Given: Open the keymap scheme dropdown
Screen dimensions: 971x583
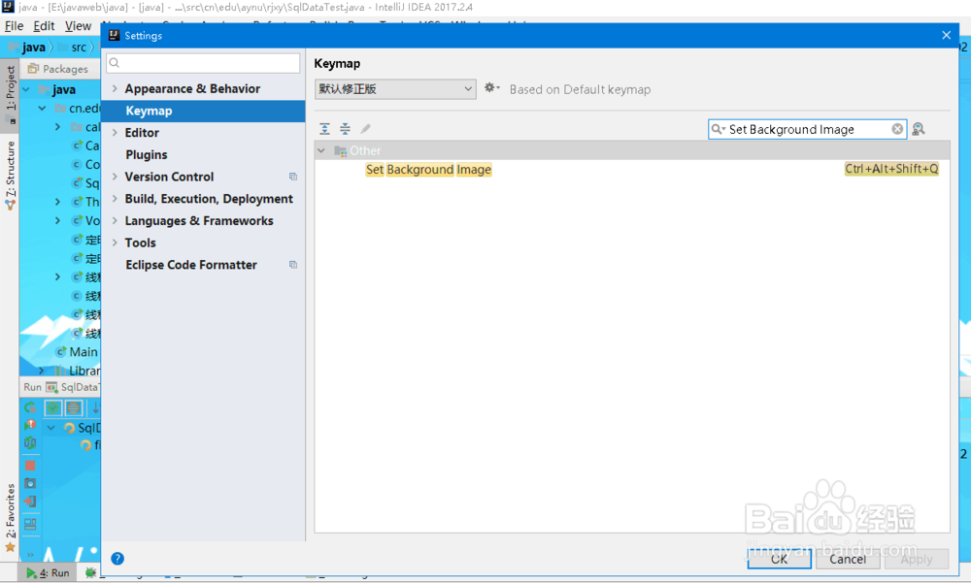Looking at the screenshot, I should point(395,88).
